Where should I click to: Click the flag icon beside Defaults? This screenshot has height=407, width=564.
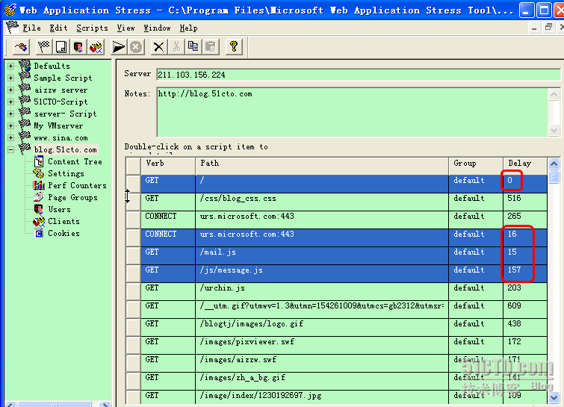25,66
